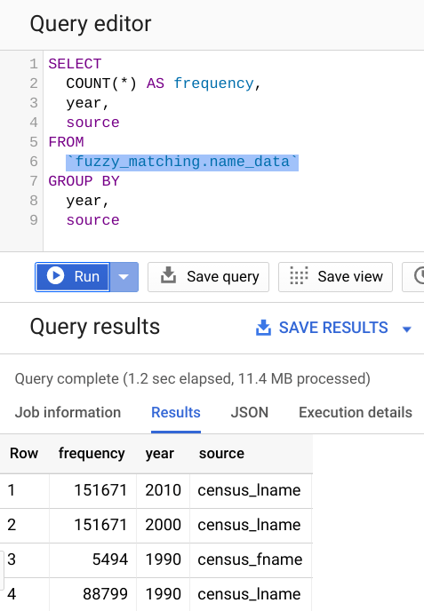The width and height of the screenshot is (424, 611).
Task: Click the source text on line 9
Action: (x=92, y=220)
